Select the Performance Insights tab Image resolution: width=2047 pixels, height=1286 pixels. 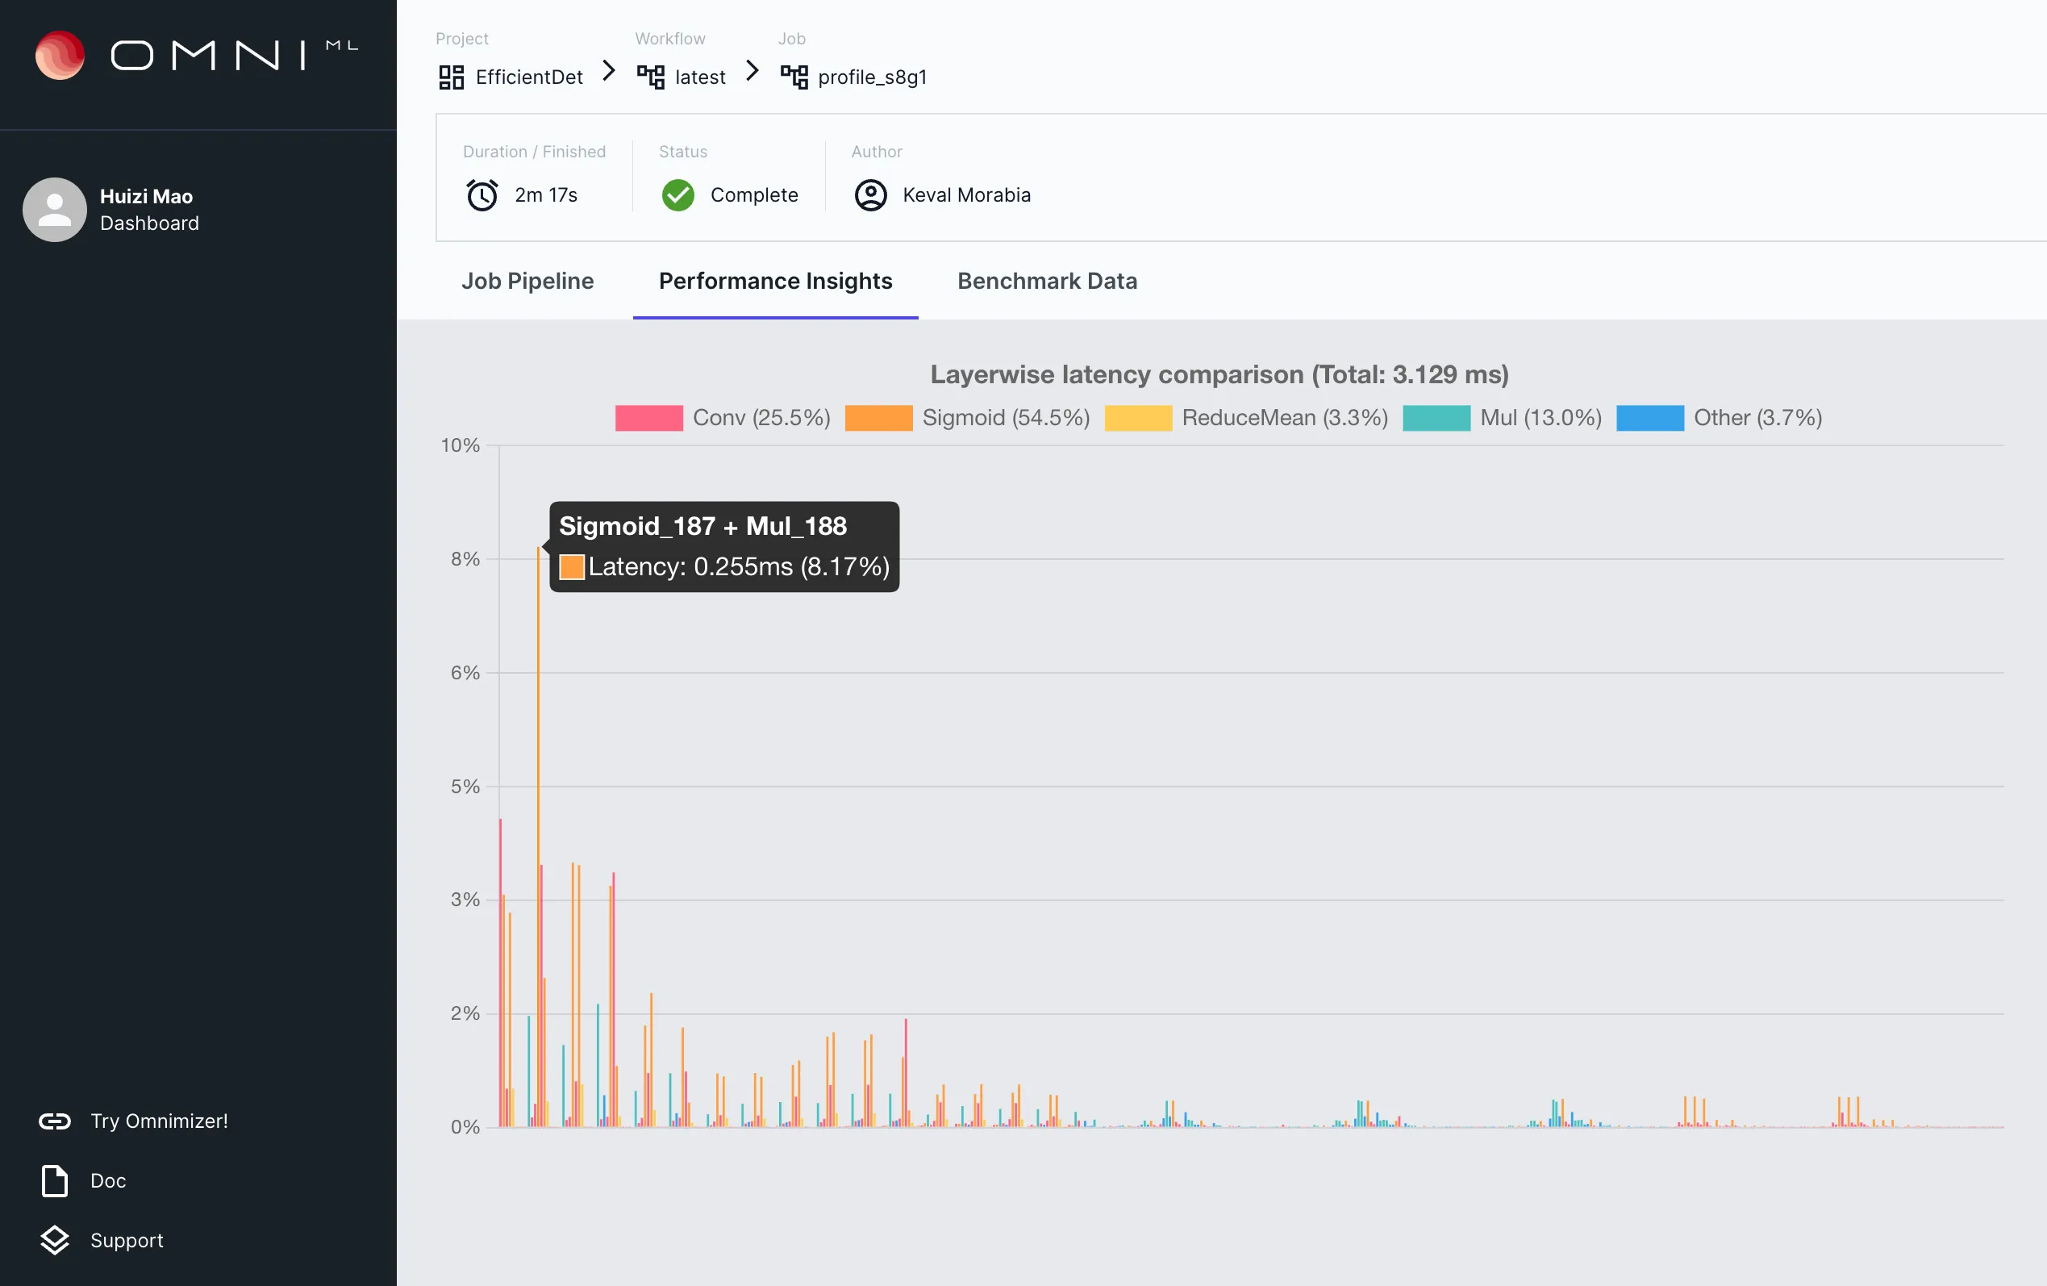click(775, 281)
